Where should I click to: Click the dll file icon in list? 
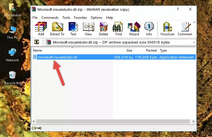(35, 57)
